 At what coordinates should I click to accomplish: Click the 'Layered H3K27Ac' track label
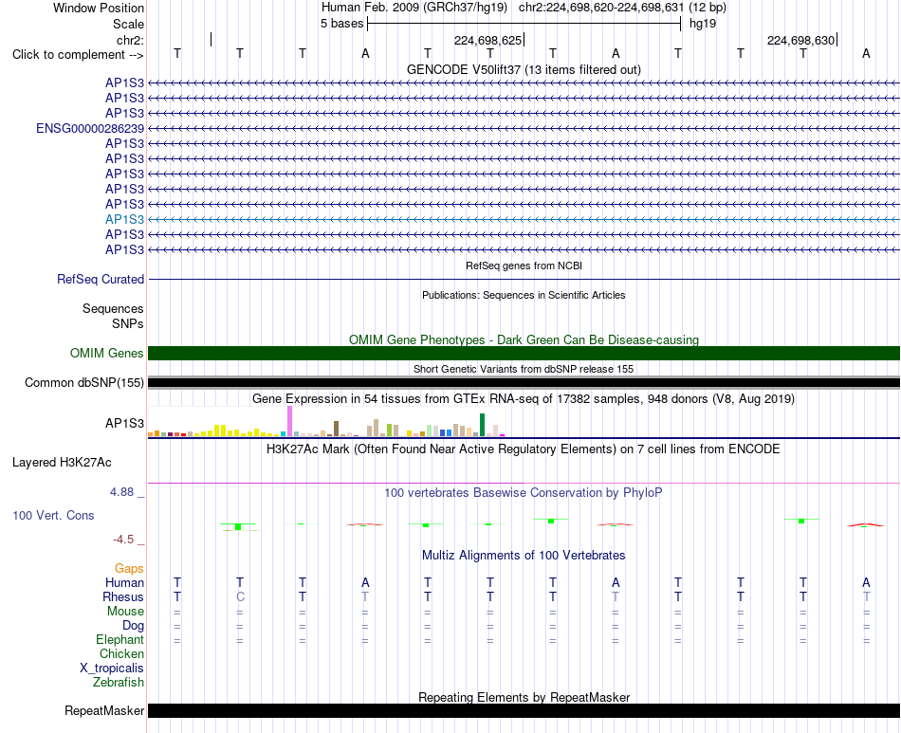pos(62,463)
